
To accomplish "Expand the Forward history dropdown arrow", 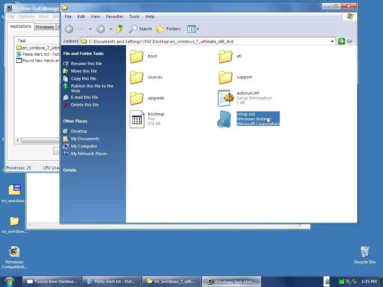I will click(111, 29).
